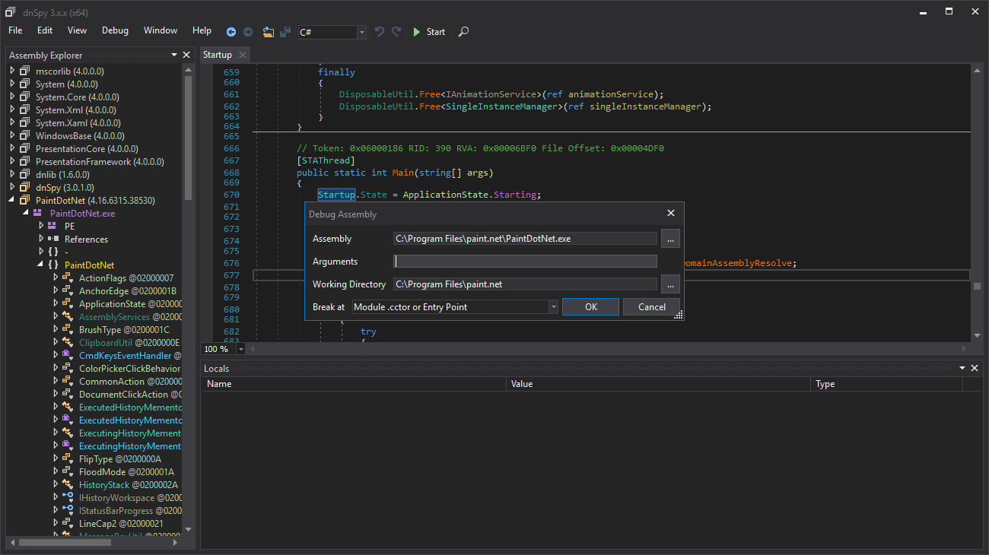Viewport: 989px width, 555px height.
Task: Click the Arguments input field
Action: pyautogui.click(x=525, y=262)
